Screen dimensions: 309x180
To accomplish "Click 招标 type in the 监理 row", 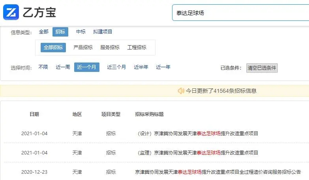I will 111,153.
